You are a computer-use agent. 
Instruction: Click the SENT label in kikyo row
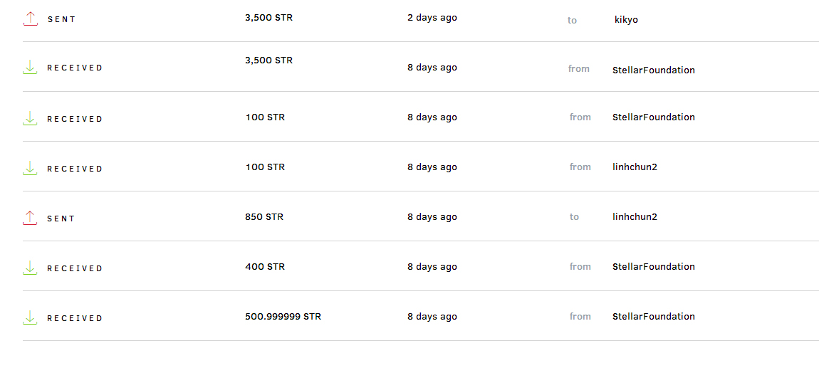coord(61,20)
